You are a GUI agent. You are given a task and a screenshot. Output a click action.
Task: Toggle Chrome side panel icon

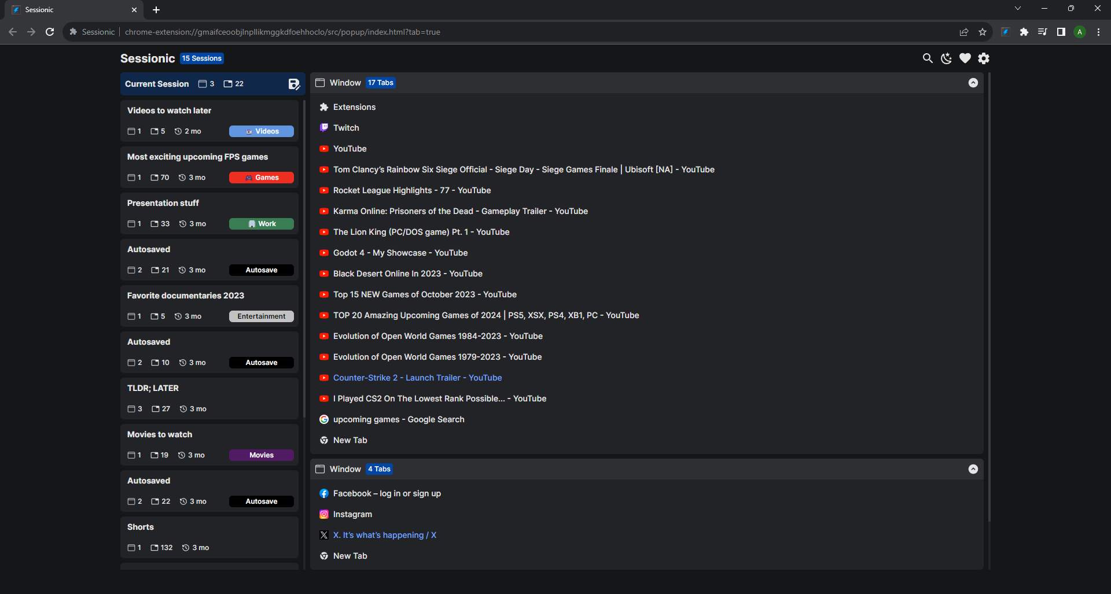(1061, 32)
